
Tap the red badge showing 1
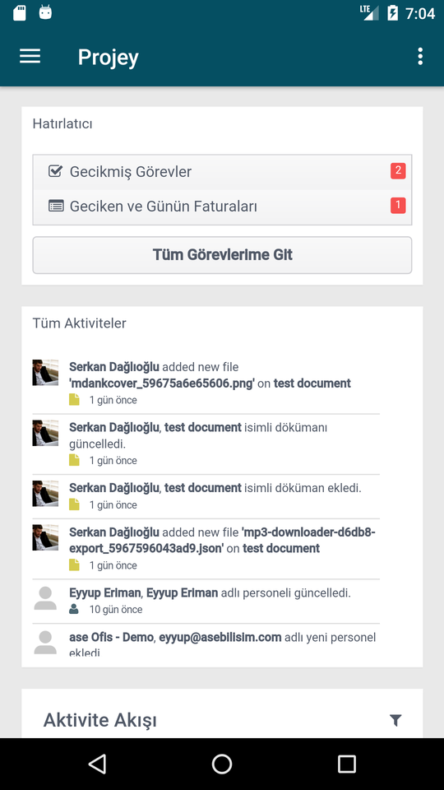tap(398, 205)
